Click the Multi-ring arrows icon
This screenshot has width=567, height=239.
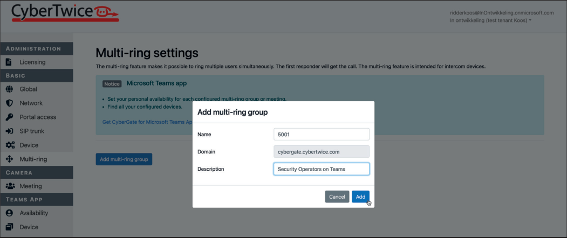coord(9,159)
